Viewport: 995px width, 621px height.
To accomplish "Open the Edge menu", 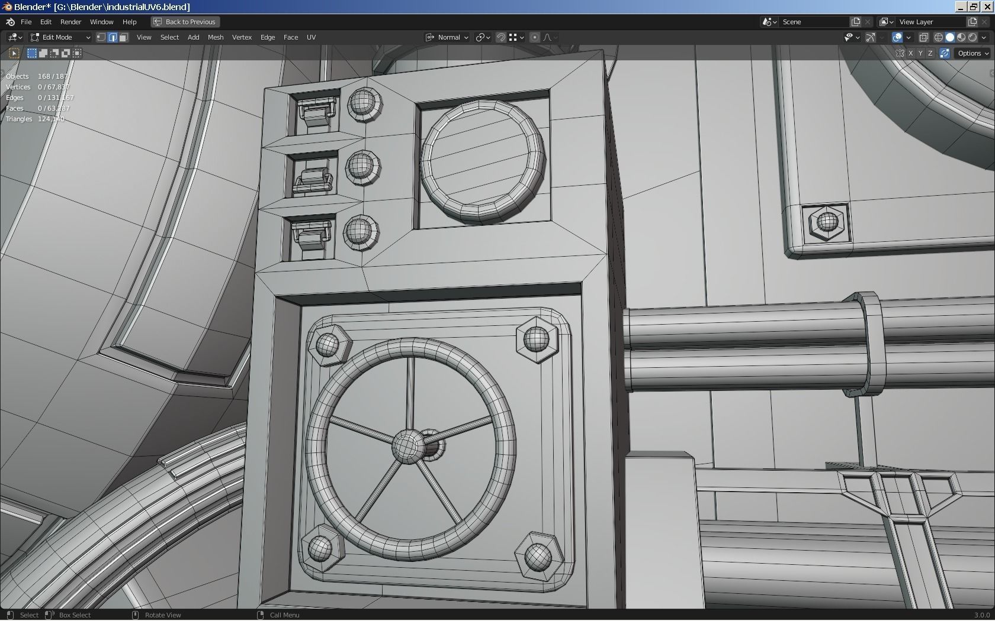I will (268, 37).
